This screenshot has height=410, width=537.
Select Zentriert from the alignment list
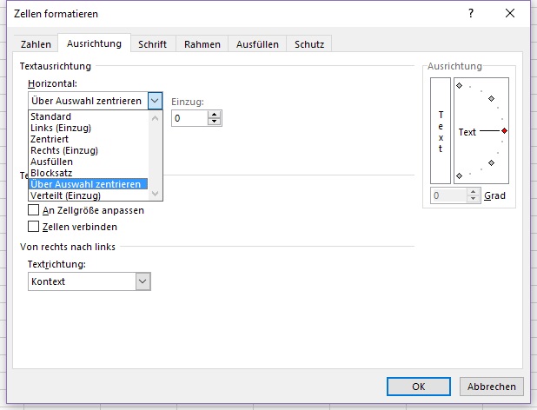(52, 139)
